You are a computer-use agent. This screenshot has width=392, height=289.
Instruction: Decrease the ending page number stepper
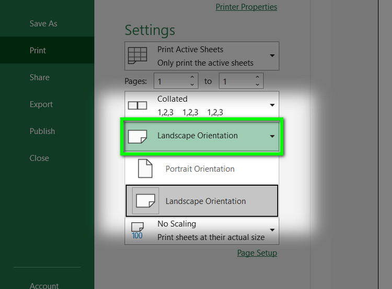click(257, 85)
